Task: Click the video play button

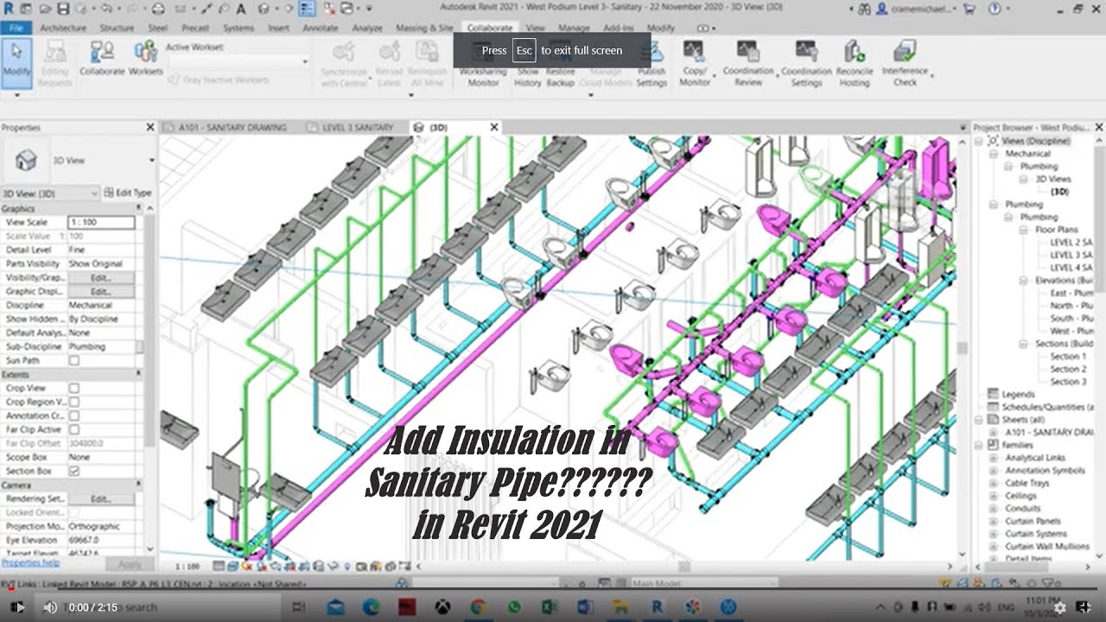Action: (19, 607)
